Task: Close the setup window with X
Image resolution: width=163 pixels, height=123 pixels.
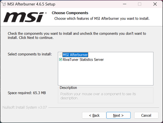Action: tap(155, 4)
